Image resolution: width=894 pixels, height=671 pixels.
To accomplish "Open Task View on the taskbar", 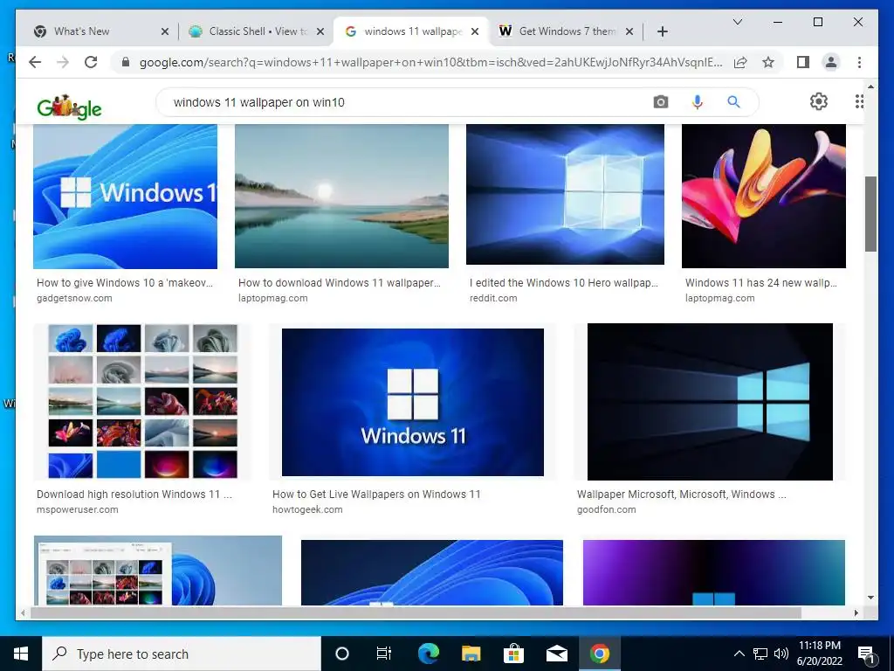I will pos(384,654).
